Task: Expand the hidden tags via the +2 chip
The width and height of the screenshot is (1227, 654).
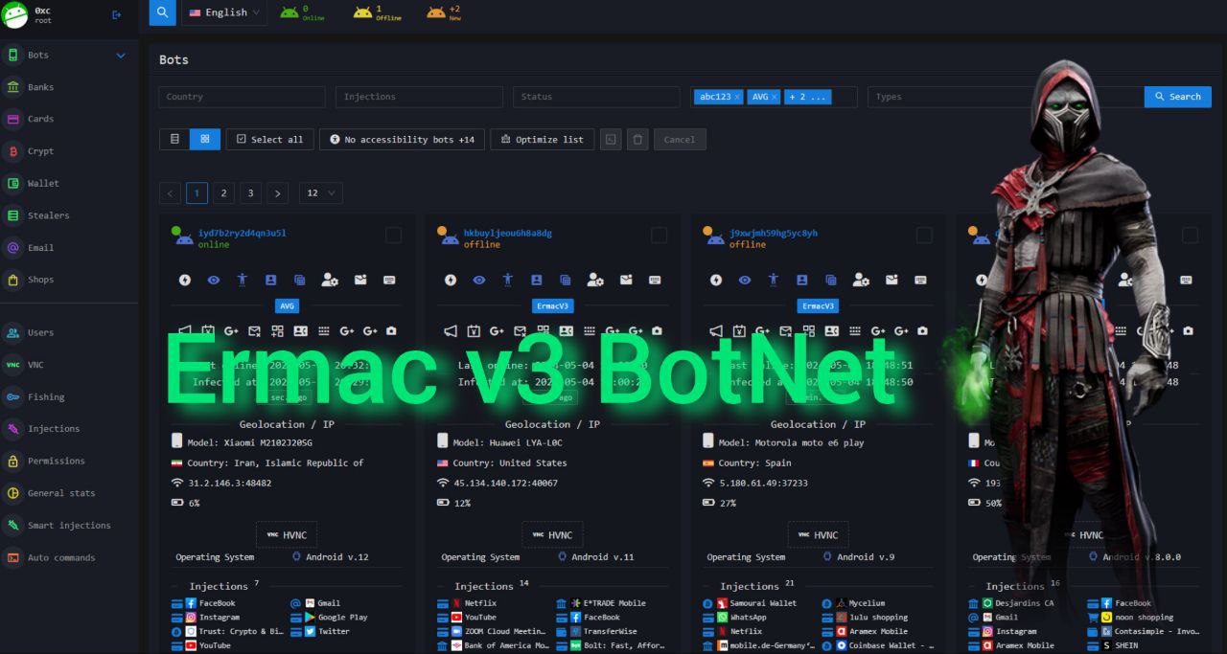Action: click(807, 97)
